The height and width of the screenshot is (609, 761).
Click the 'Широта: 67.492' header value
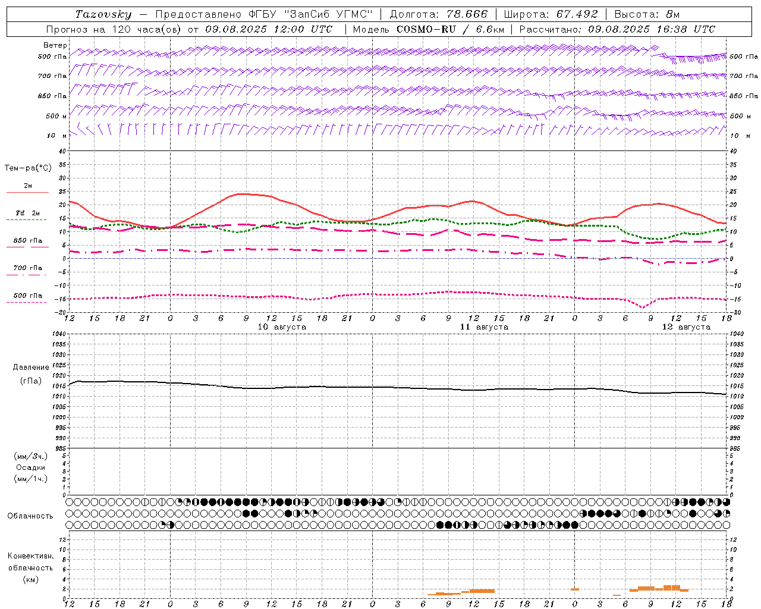point(551,14)
